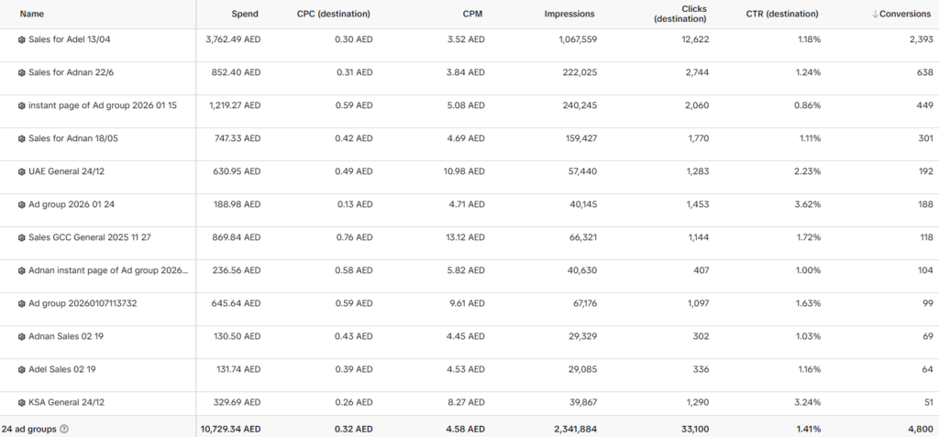Click the icon beside Sales GCC General 2025 11 27
This screenshot has height=437, width=939.
pyautogui.click(x=22, y=237)
